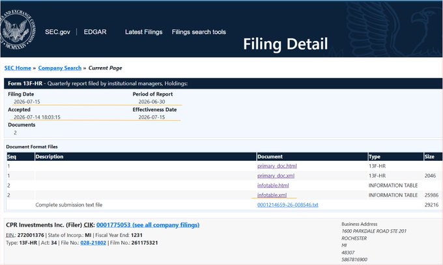443x265 pixels.
Task: Select the Form 13F-HR heading text
Action: pyautogui.click(x=25, y=83)
